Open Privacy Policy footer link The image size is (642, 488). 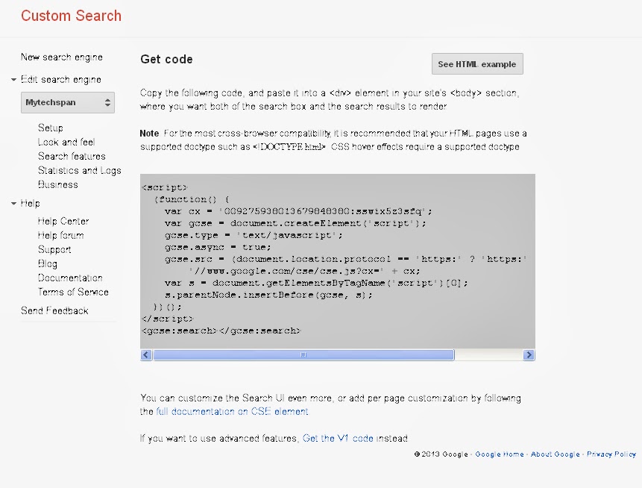[x=611, y=454]
